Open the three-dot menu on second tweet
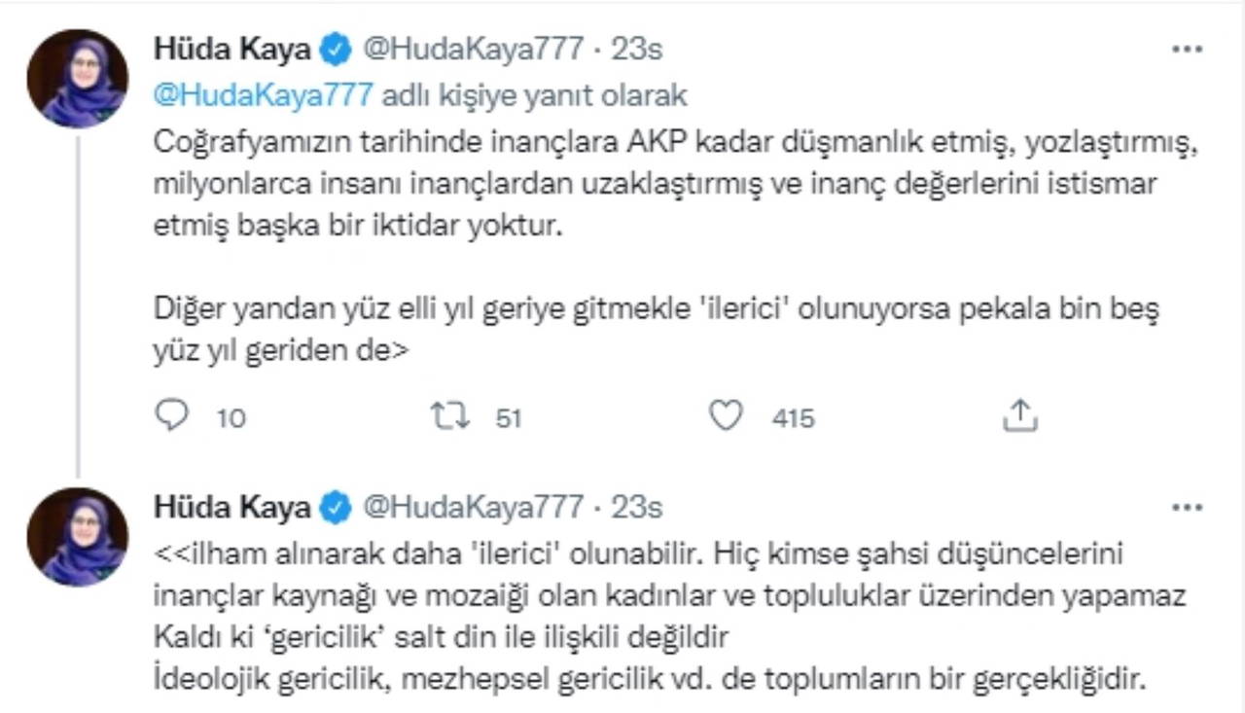The image size is (1245, 713). [x=1188, y=507]
